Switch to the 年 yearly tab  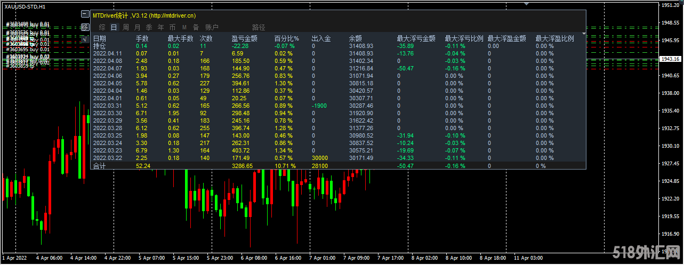[x=160, y=27]
